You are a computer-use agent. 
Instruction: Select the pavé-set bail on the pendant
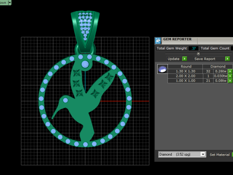coord(85,32)
